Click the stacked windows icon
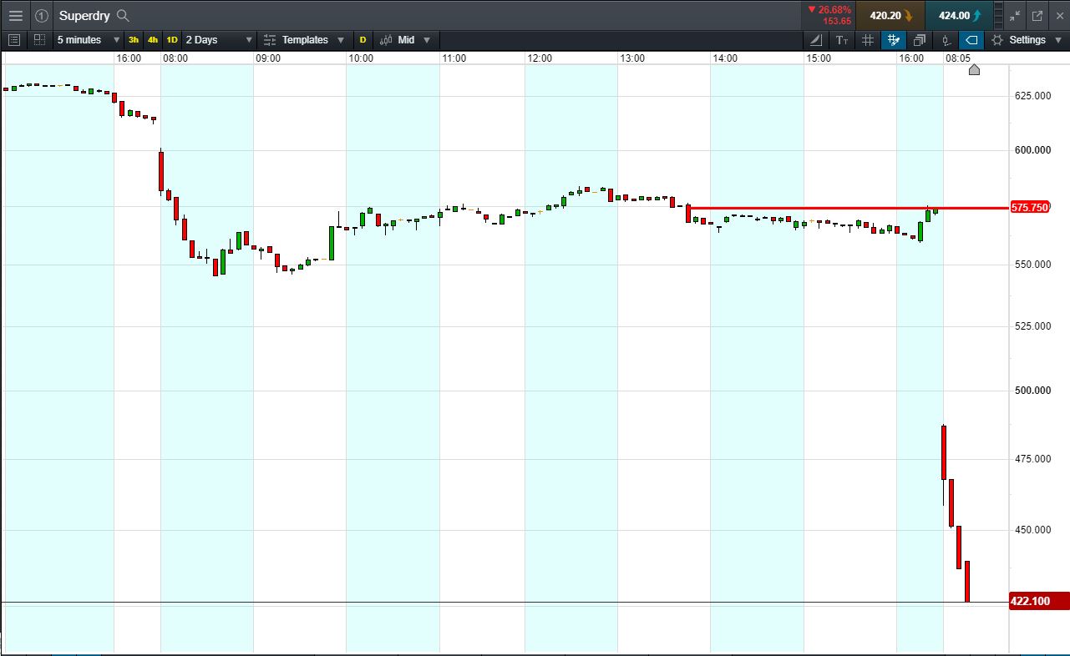Screen dimensions: 1070x656 click(x=920, y=39)
